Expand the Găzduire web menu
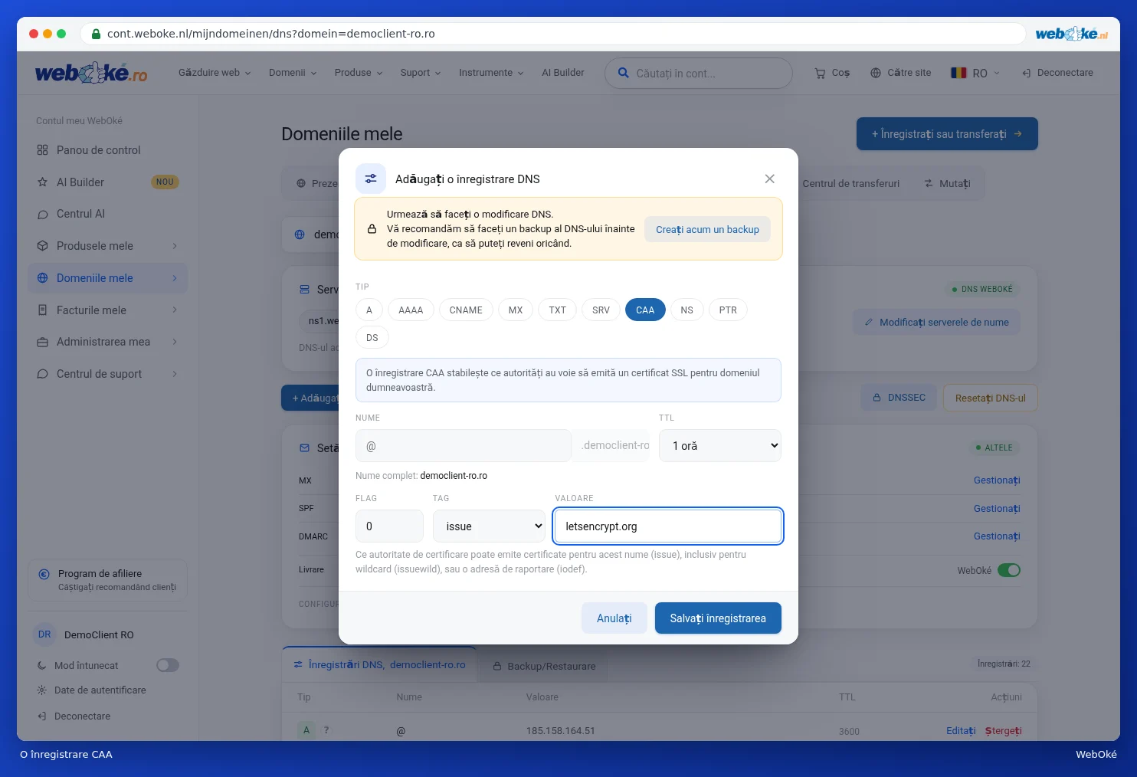This screenshot has height=777, width=1137. click(x=215, y=73)
